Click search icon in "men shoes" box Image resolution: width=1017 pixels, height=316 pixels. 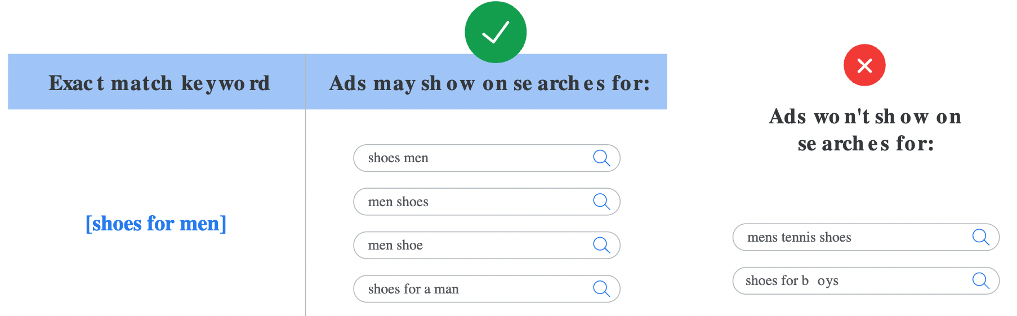point(601,202)
